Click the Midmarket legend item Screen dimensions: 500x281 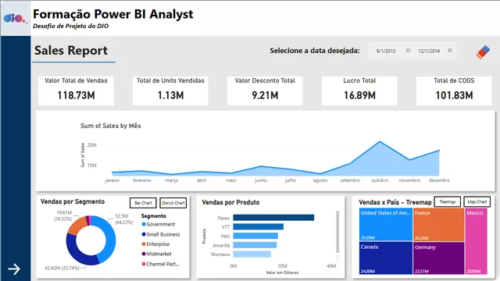pos(156,254)
